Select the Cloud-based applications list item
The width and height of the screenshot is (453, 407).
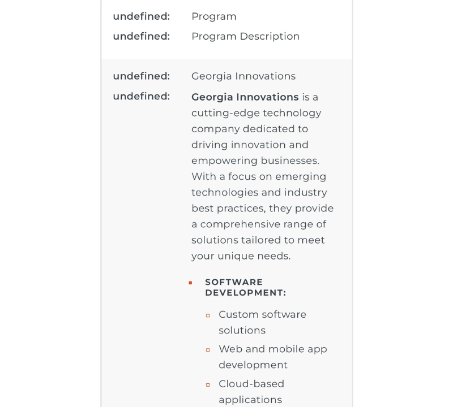251,392
